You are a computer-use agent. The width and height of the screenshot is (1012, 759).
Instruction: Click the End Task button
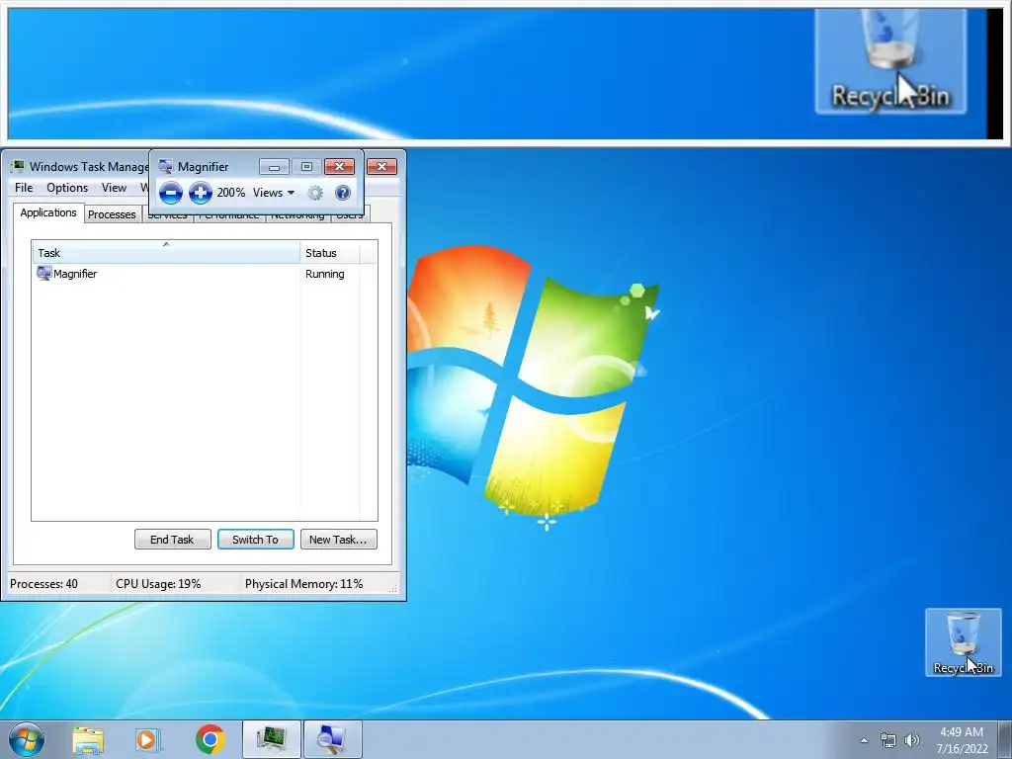[172, 540]
